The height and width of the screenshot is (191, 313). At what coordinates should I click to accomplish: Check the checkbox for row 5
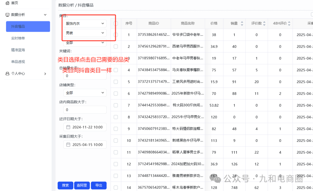click(x=116, y=82)
